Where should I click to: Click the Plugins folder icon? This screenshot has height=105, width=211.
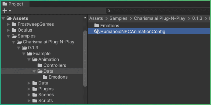[x=35, y=89]
